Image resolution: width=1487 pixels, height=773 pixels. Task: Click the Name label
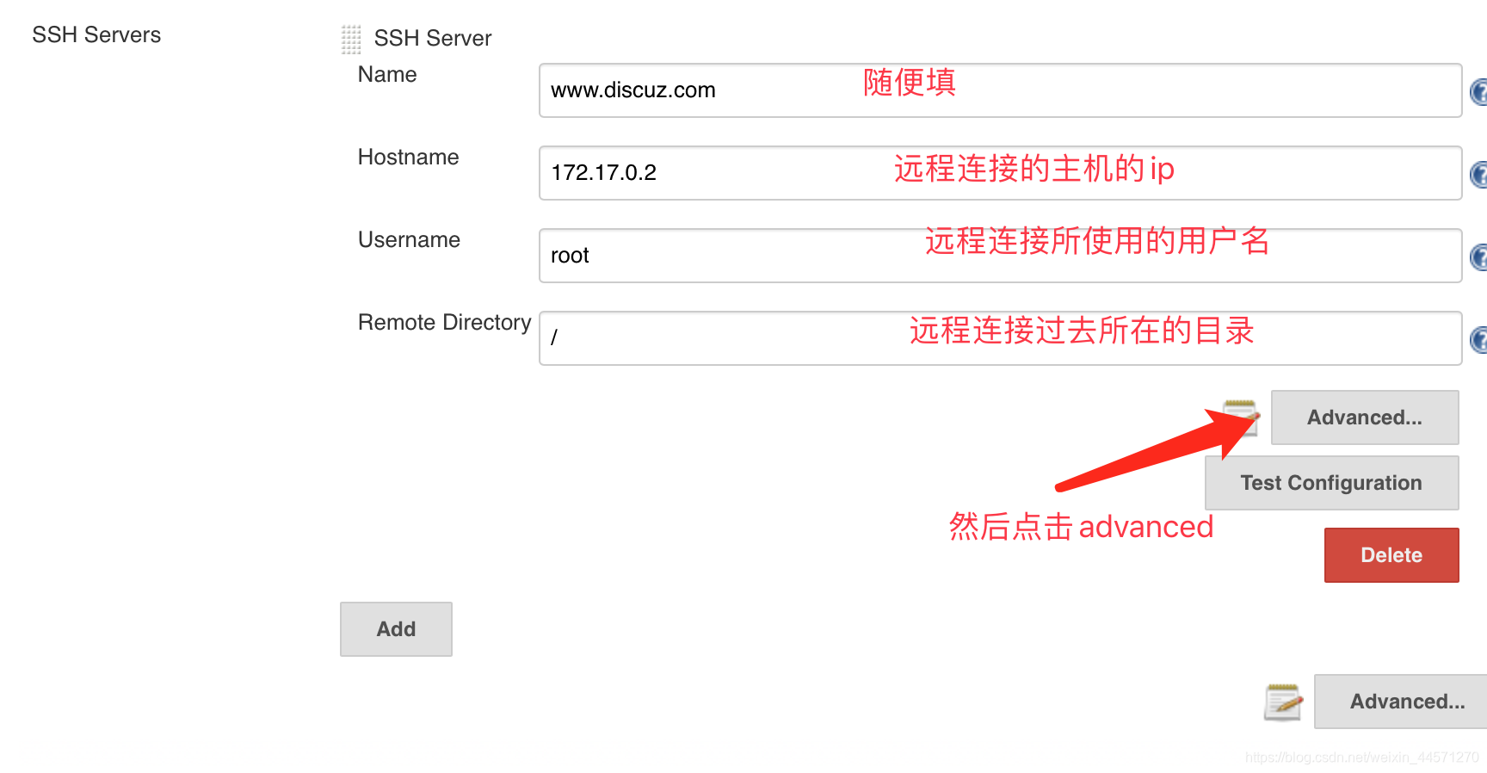pyautogui.click(x=387, y=74)
